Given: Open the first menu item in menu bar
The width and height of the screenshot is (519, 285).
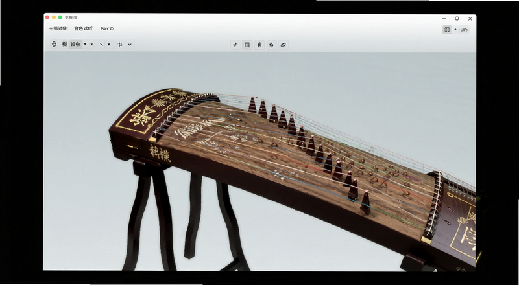Looking at the screenshot, I should [58, 28].
